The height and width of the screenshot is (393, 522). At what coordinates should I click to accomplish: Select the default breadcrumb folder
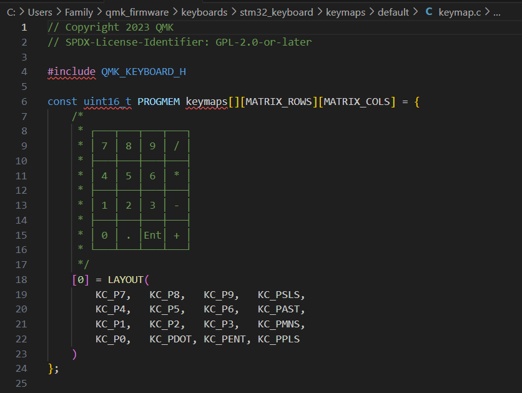pyautogui.click(x=393, y=12)
